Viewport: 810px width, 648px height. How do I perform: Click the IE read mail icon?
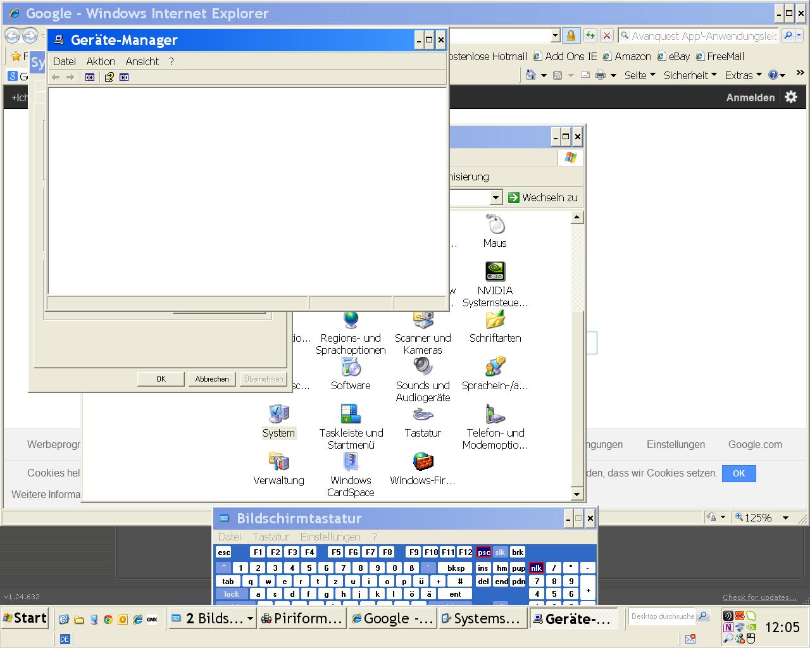(x=585, y=75)
